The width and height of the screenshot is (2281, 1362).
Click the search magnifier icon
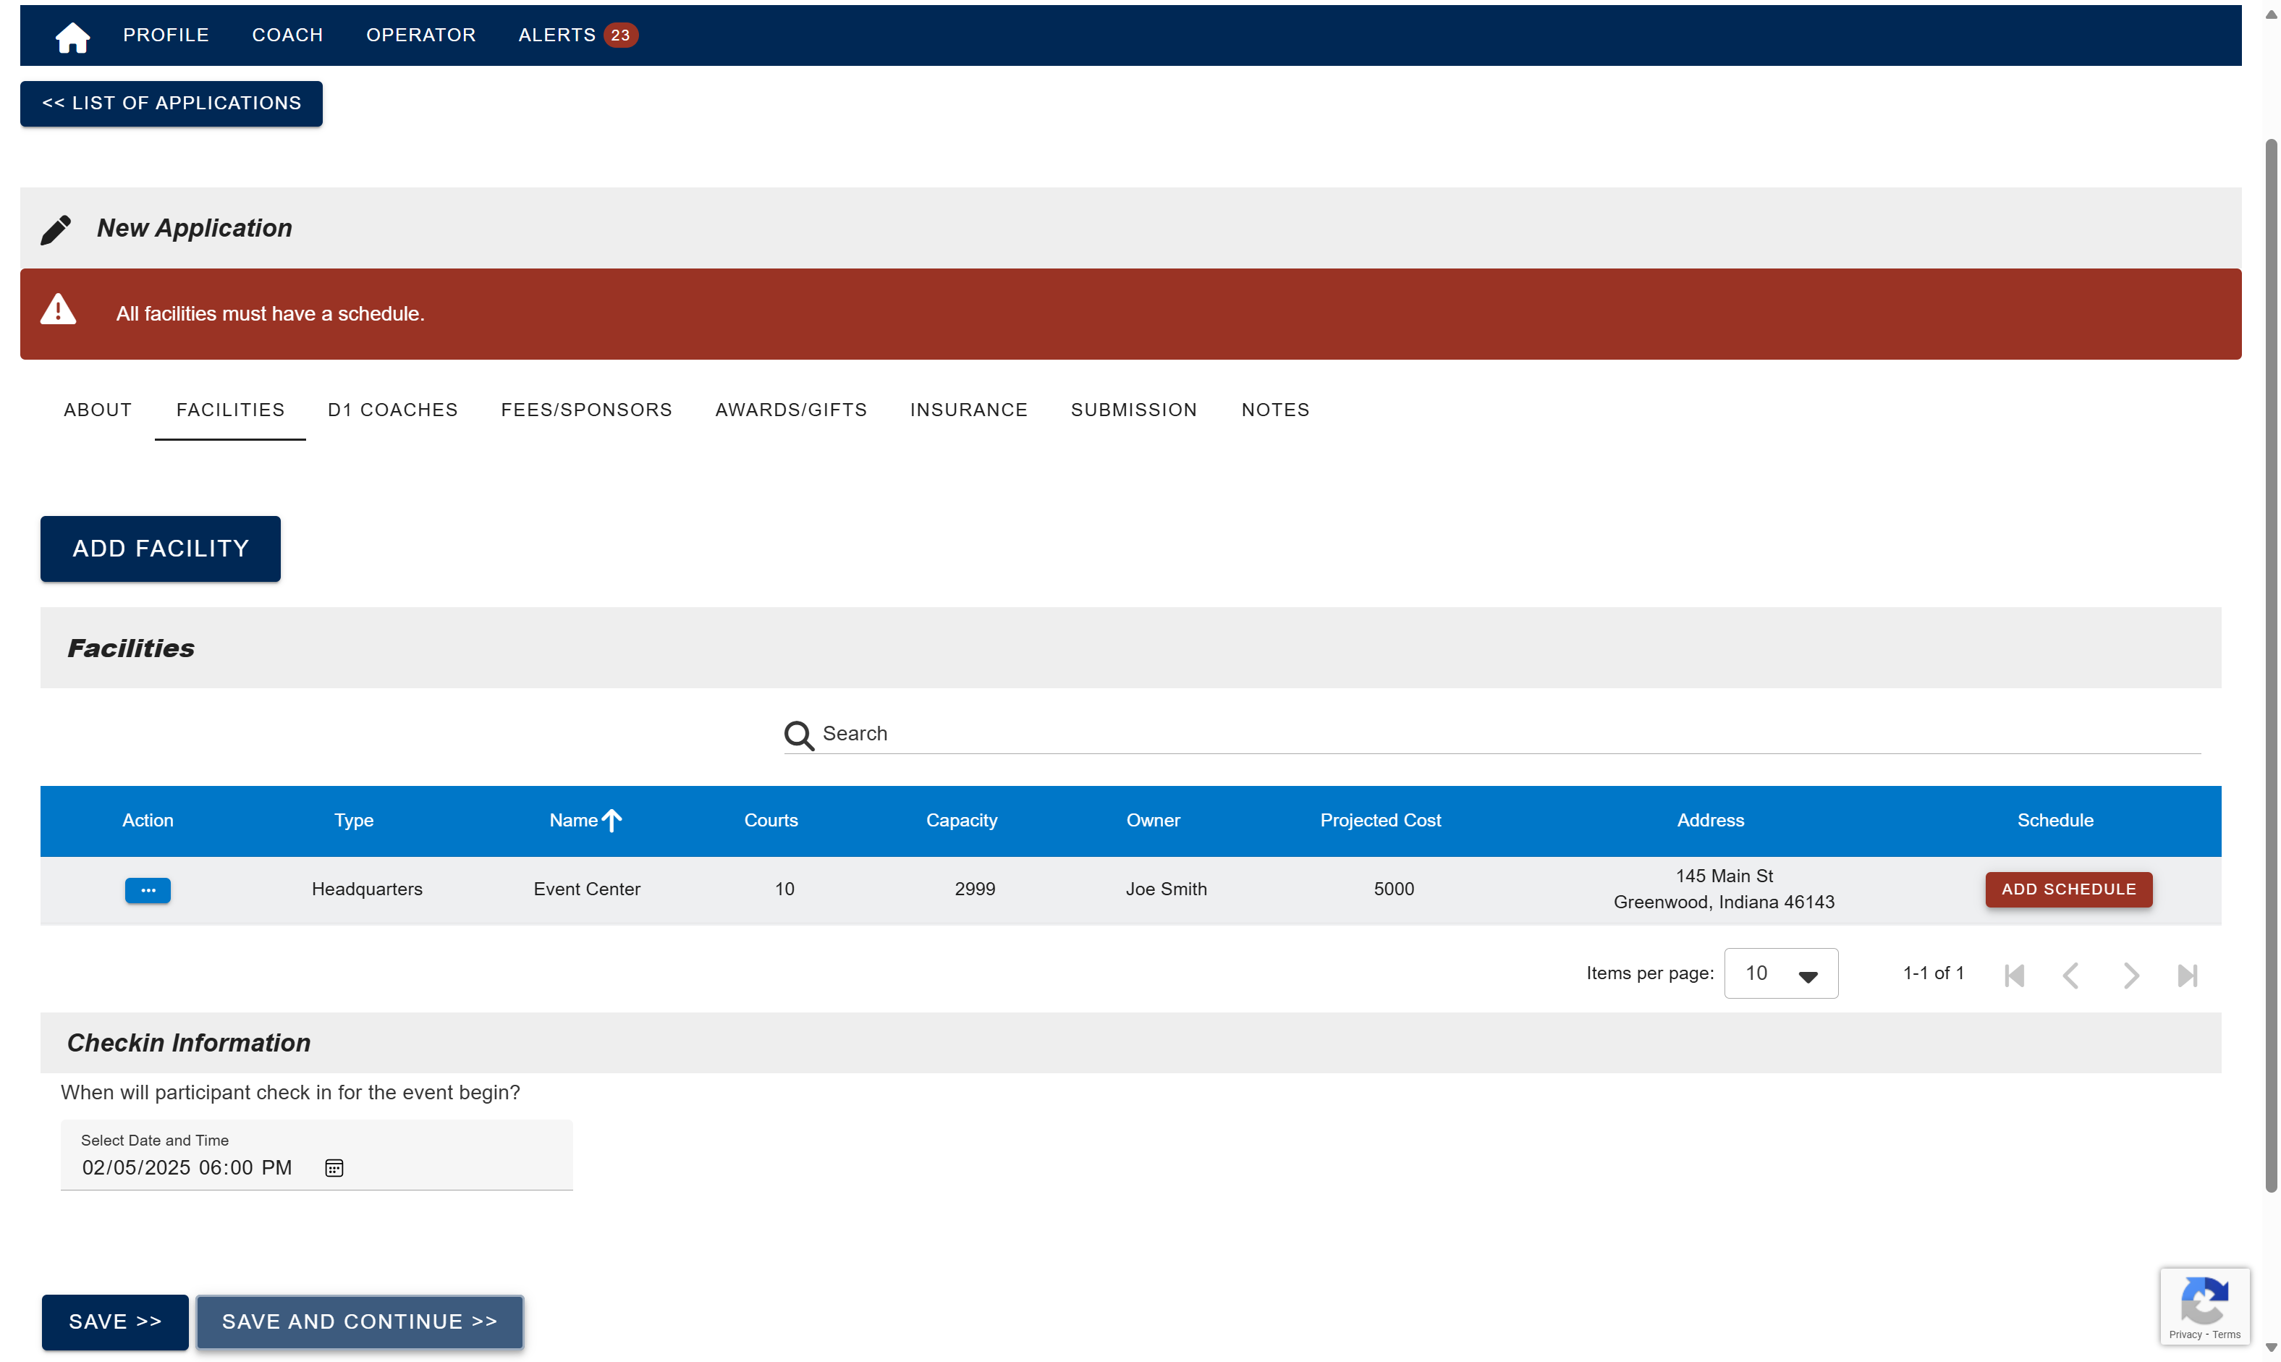[x=798, y=735]
